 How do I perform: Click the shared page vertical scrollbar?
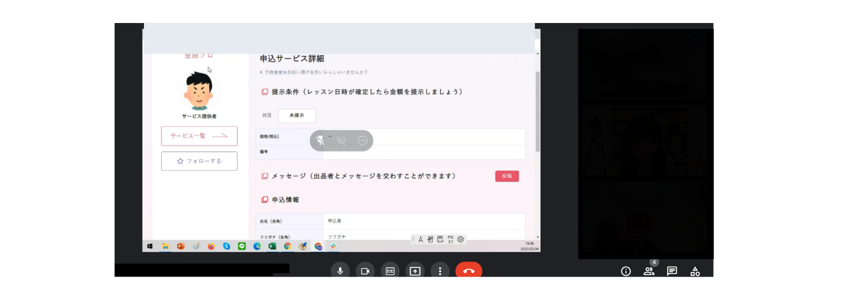(537, 109)
